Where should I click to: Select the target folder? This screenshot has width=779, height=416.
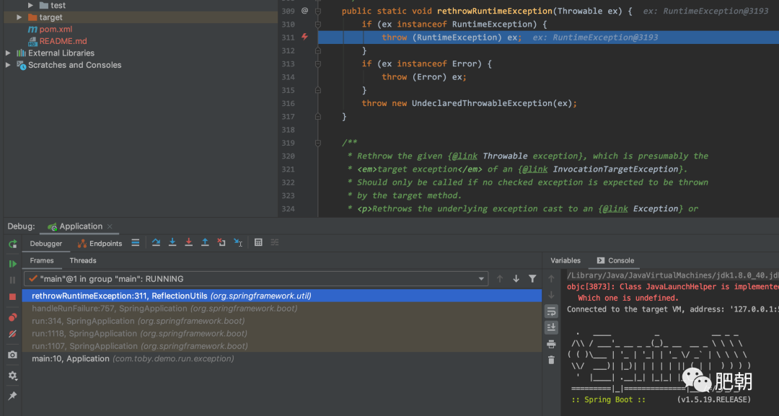45,17
